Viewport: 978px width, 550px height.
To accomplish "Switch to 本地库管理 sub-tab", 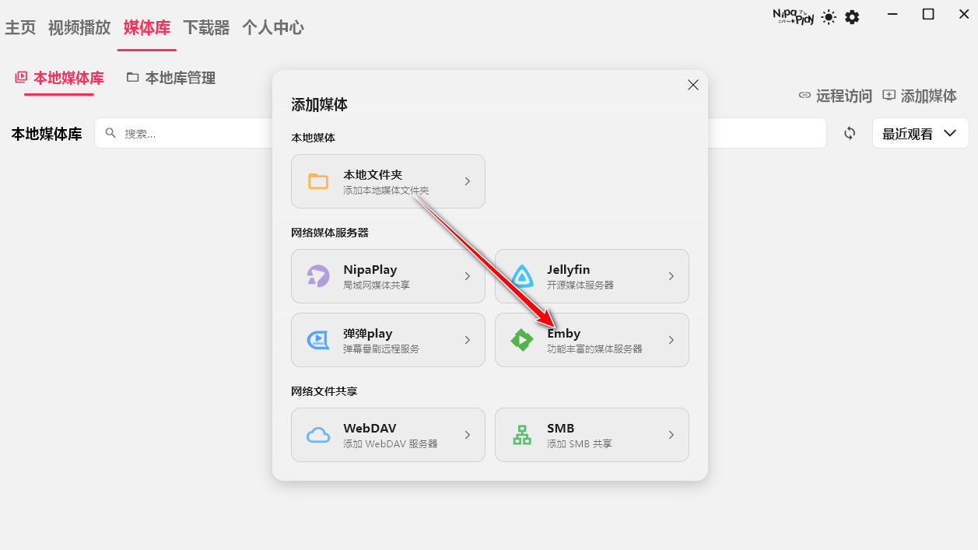I will pos(171,78).
